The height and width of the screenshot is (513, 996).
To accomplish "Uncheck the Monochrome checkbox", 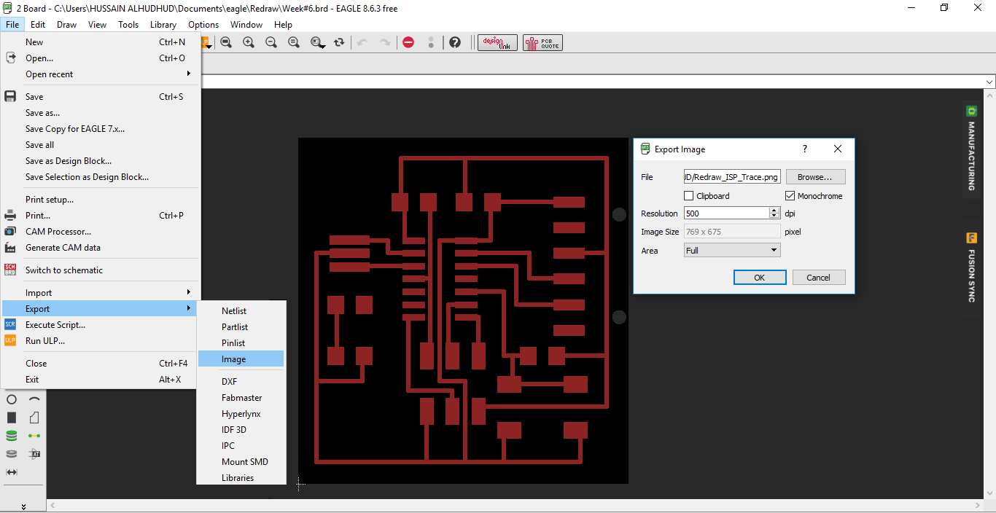I will (790, 196).
